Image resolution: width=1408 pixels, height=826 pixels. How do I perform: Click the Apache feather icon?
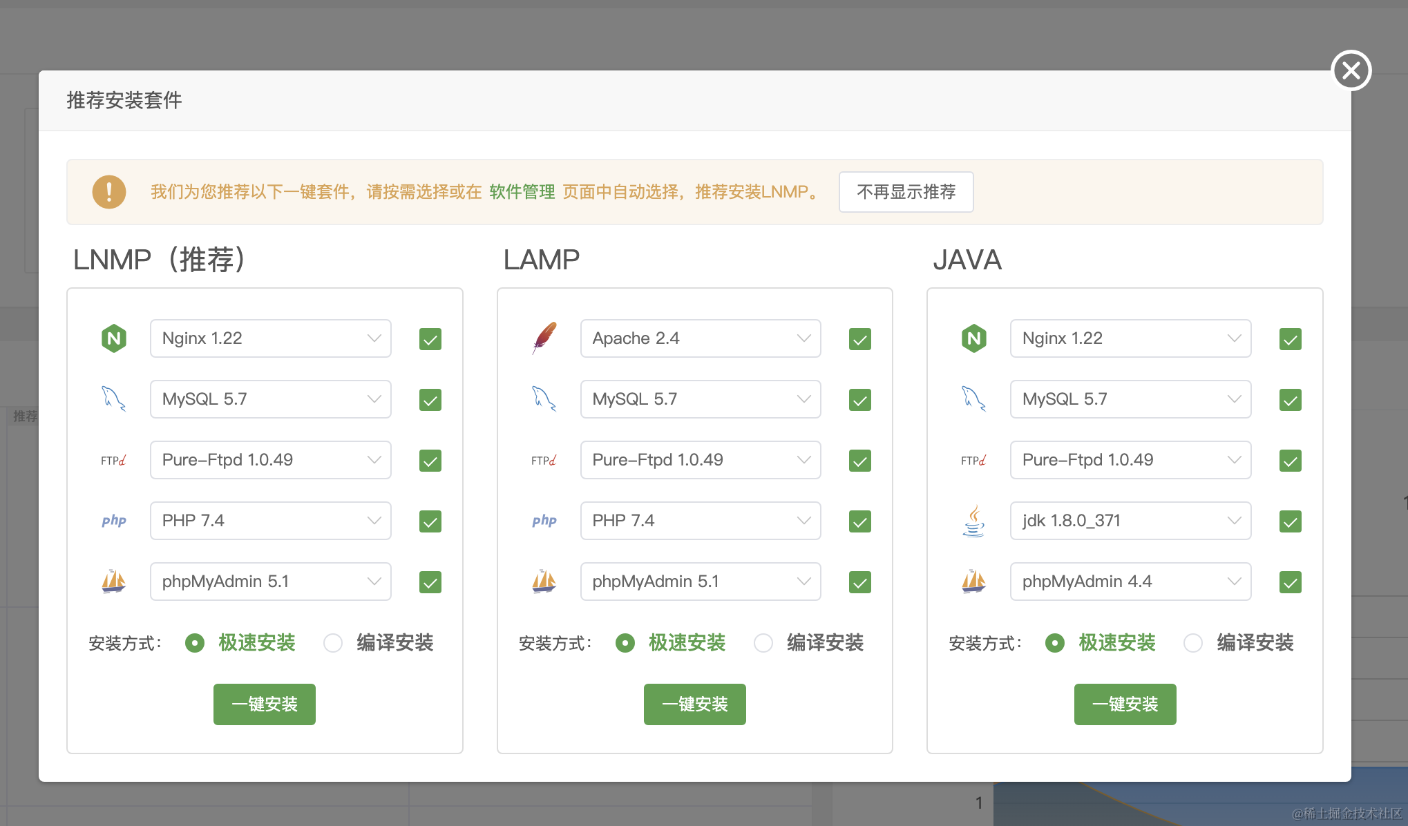click(544, 338)
